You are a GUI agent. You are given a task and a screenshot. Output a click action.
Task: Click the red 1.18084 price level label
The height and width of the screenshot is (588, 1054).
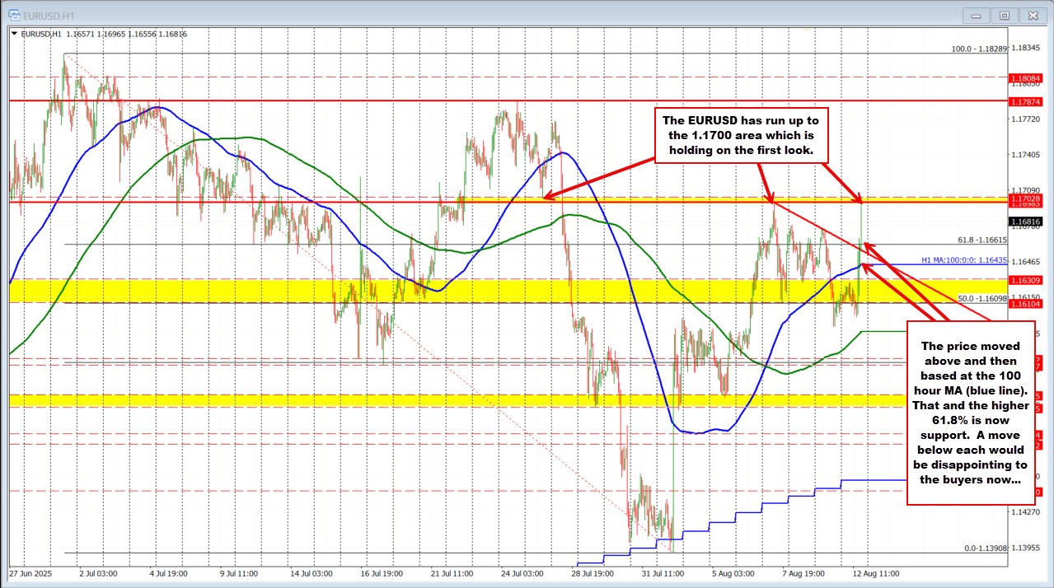(1024, 77)
